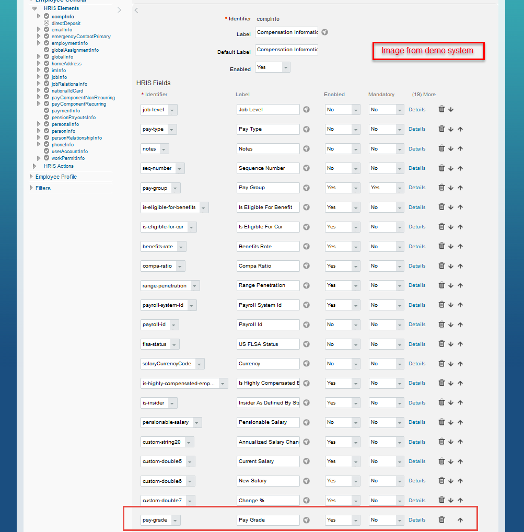Viewport: 524px width, 532px height.
Task: Select emailInfo in the HRIS tree
Action: click(x=62, y=30)
